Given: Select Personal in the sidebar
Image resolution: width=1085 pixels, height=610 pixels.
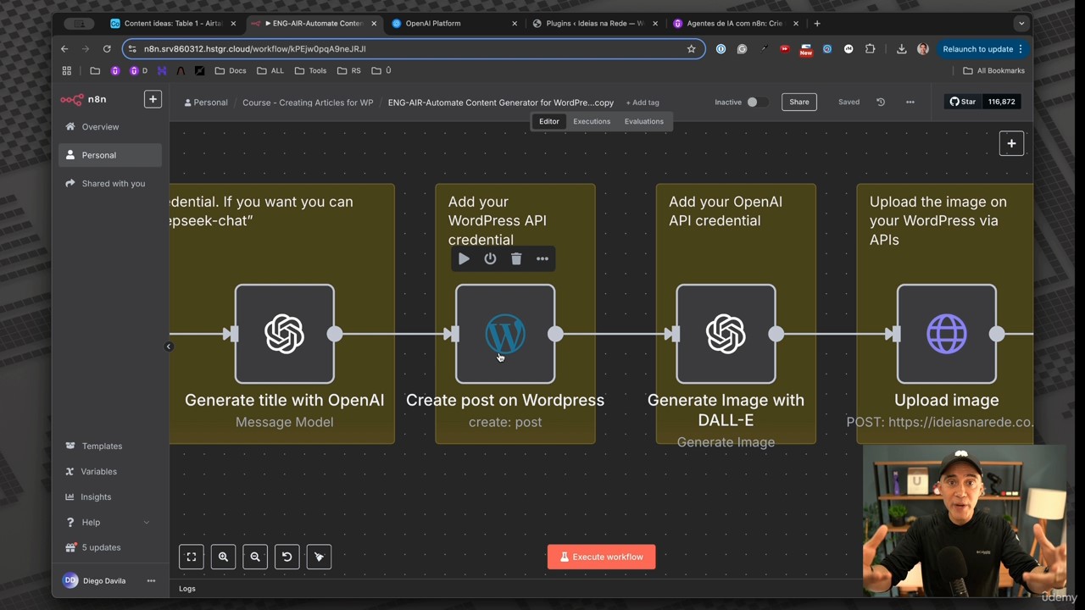Looking at the screenshot, I should (x=99, y=155).
